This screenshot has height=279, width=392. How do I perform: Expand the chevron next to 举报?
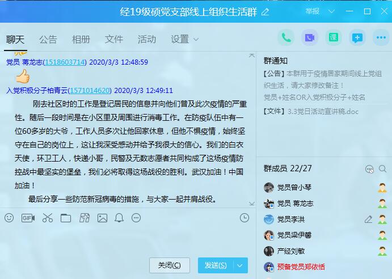click(x=331, y=11)
